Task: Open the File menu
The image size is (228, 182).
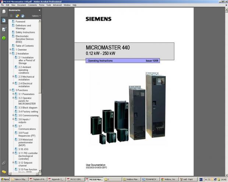Action: tap(2, 5)
